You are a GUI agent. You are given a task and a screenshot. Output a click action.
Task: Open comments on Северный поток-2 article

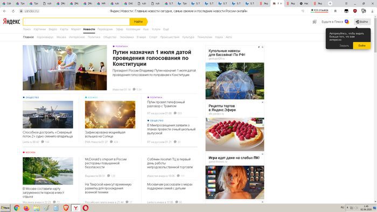tap(45, 142)
